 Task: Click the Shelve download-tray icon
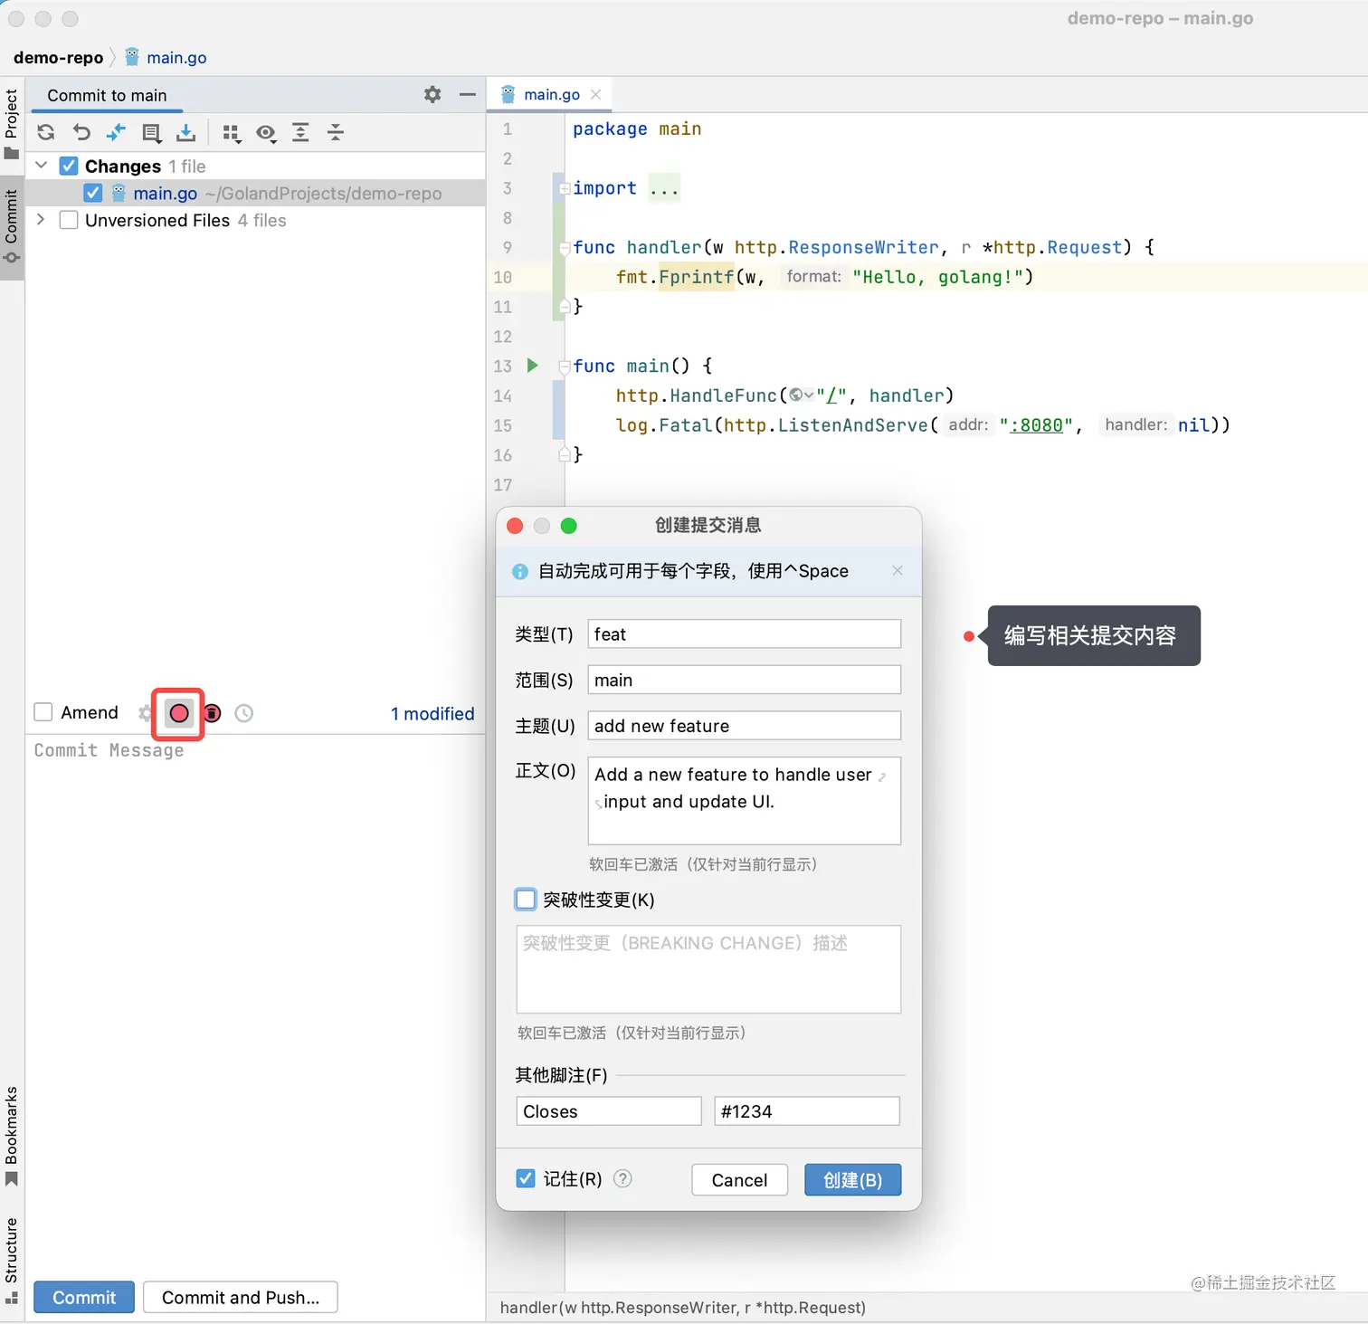pos(185,133)
